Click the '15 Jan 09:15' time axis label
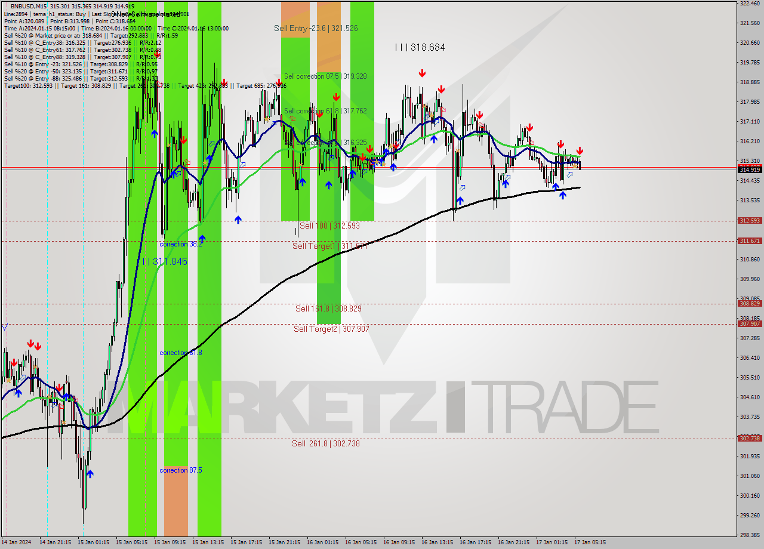 [x=170, y=543]
